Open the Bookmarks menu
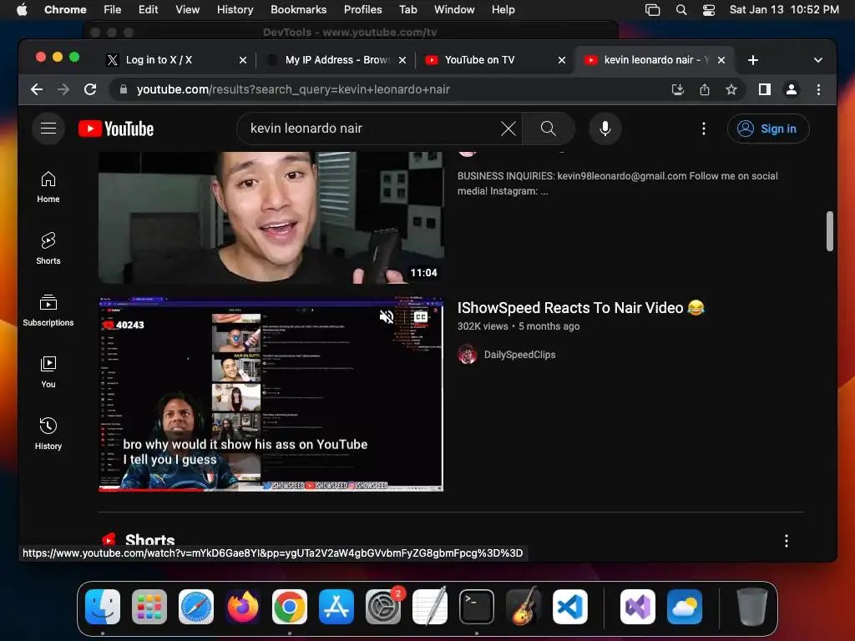Image resolution: width=855 pixels, height=641 pixels. coord(298,9)
